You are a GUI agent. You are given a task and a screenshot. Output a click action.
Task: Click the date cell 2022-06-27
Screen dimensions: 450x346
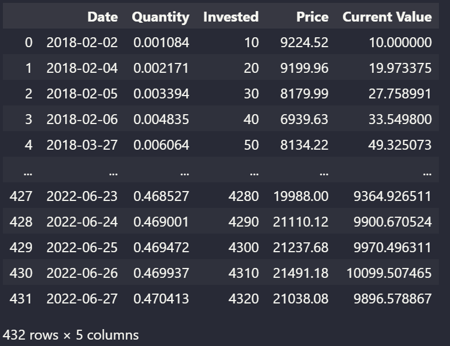click(82, 299)
